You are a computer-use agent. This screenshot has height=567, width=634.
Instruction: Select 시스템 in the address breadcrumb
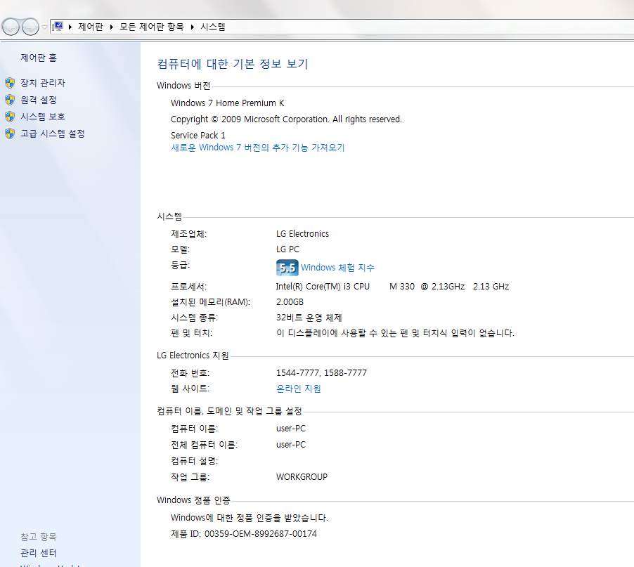pos(213,27)
